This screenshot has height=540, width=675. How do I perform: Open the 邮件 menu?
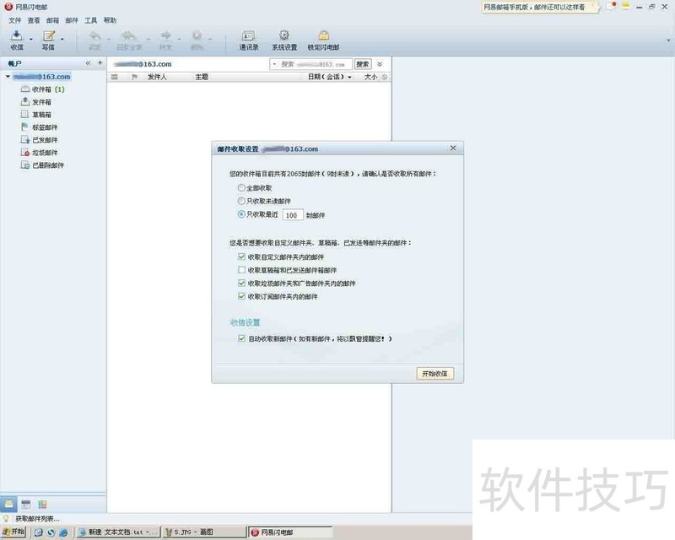(69, 19)
